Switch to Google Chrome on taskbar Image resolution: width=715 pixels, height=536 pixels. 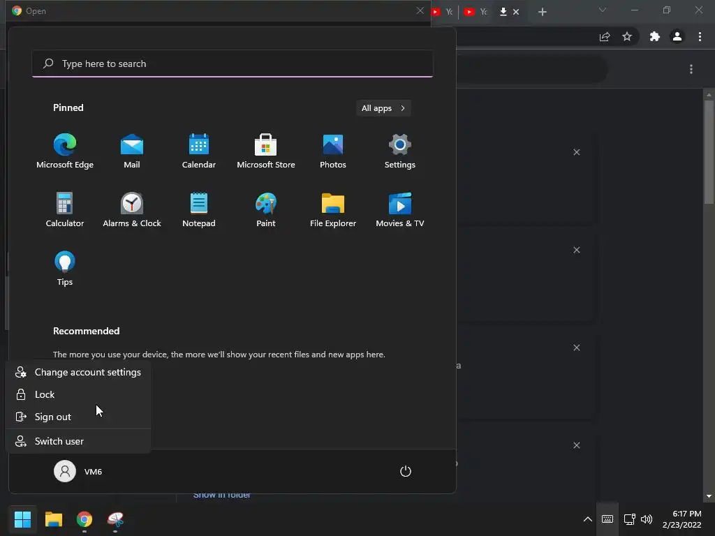(84, 519)
